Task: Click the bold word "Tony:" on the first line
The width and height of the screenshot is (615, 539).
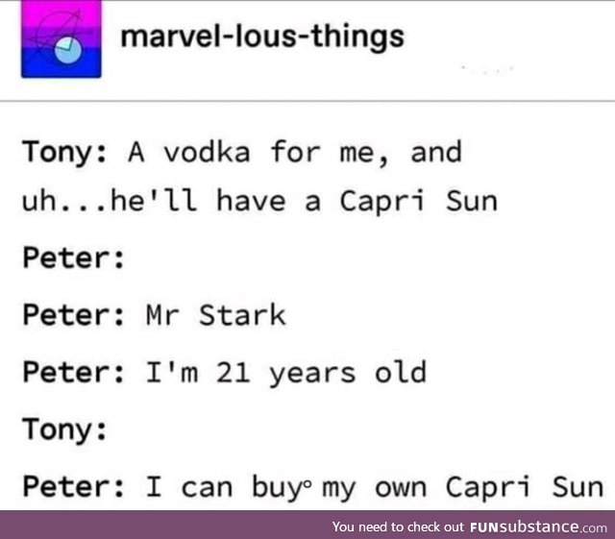Action: tap(64, 153)
